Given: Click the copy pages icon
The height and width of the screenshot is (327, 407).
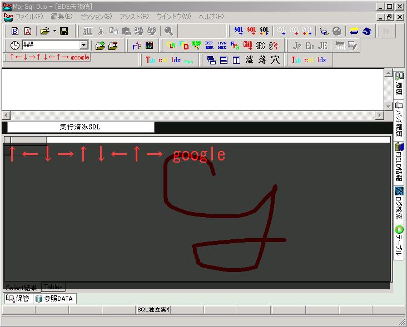Looking at the screenshot, I should [x=113, y=31].
